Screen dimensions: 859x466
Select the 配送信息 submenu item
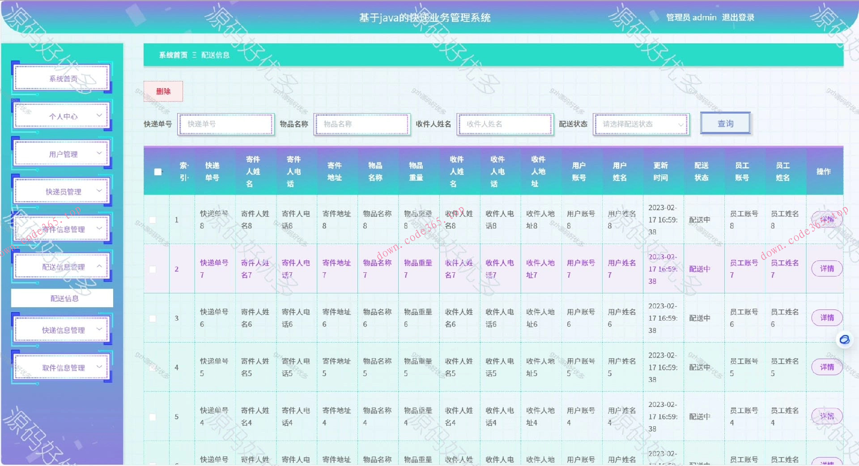tap(62, 298)
